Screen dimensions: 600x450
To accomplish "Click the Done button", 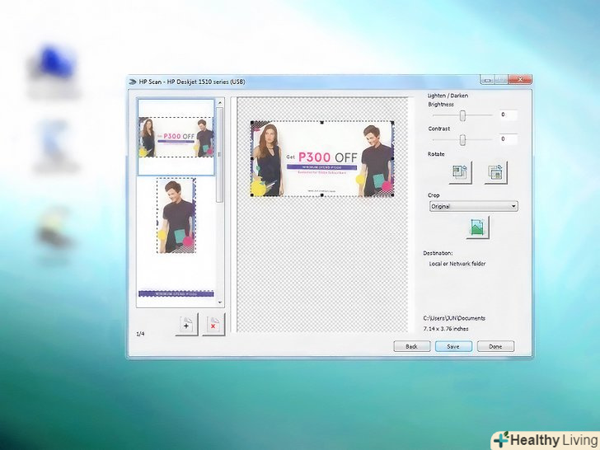I will pyautogui.click(x=495, y=347).
